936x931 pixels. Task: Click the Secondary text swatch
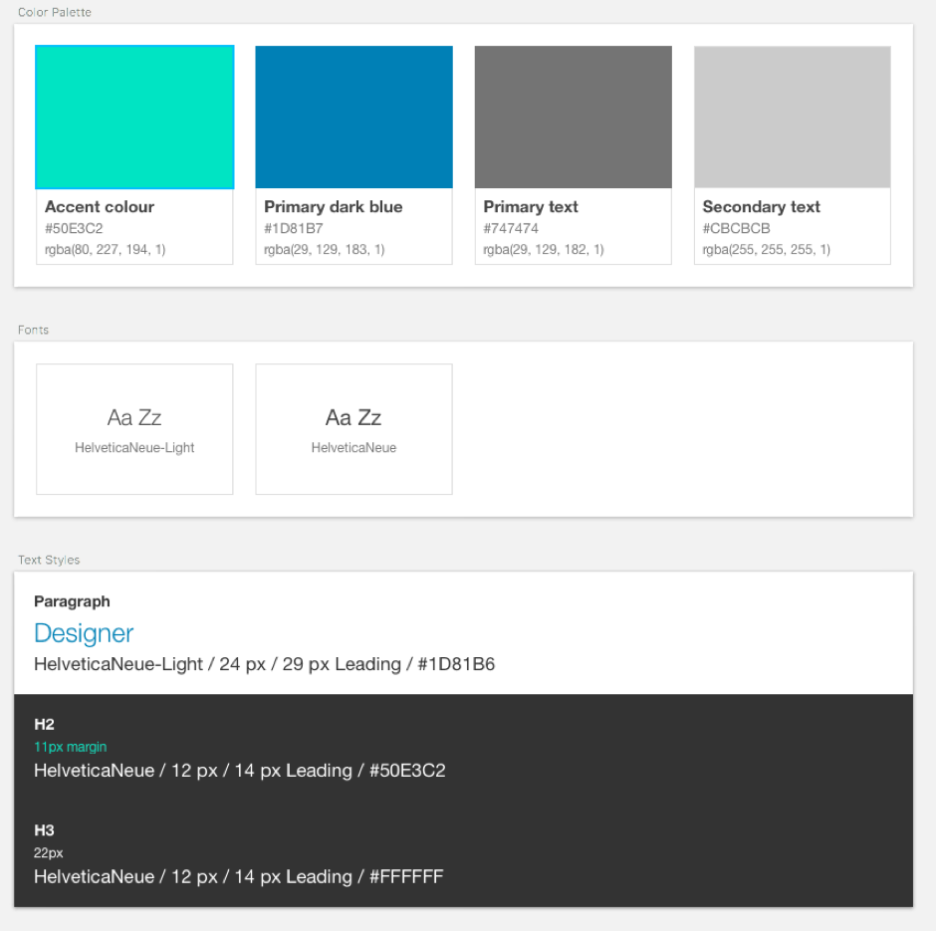coord(792,116)
